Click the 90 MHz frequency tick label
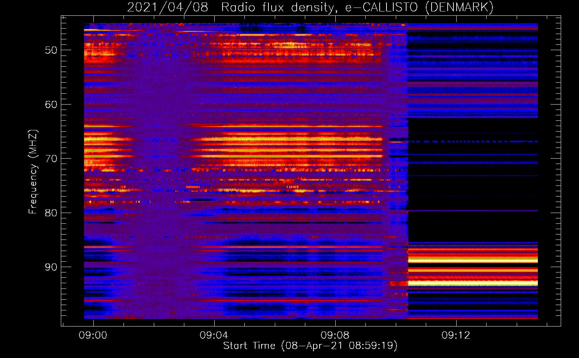579x358 pixels. [x=51, y=267]
